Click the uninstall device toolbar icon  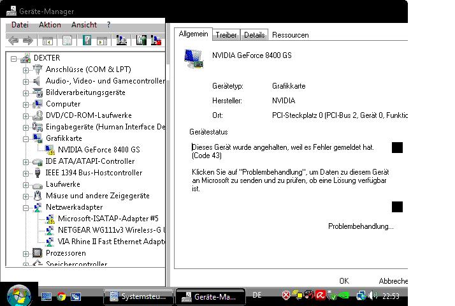coord(156,40)
